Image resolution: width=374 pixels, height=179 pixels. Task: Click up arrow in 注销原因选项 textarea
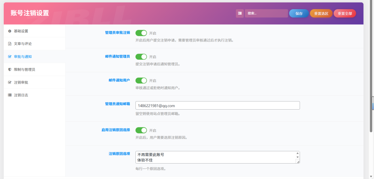coord(297,153)
